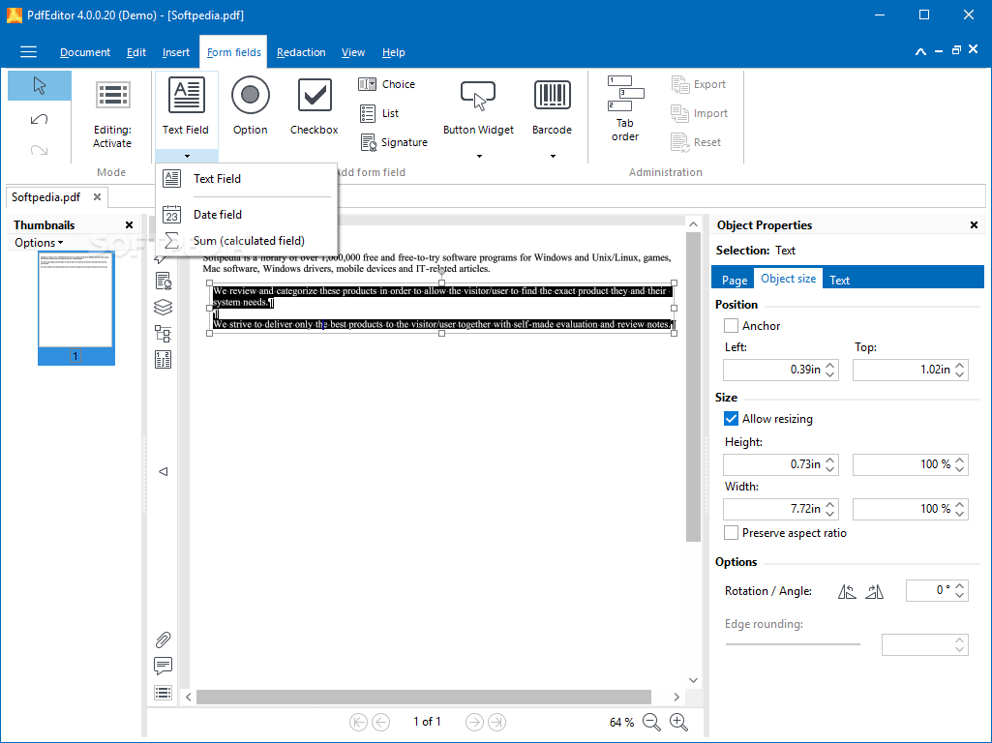Zoom out with the minus magnifier
This screenshot has height=743, width=992.
651,722
